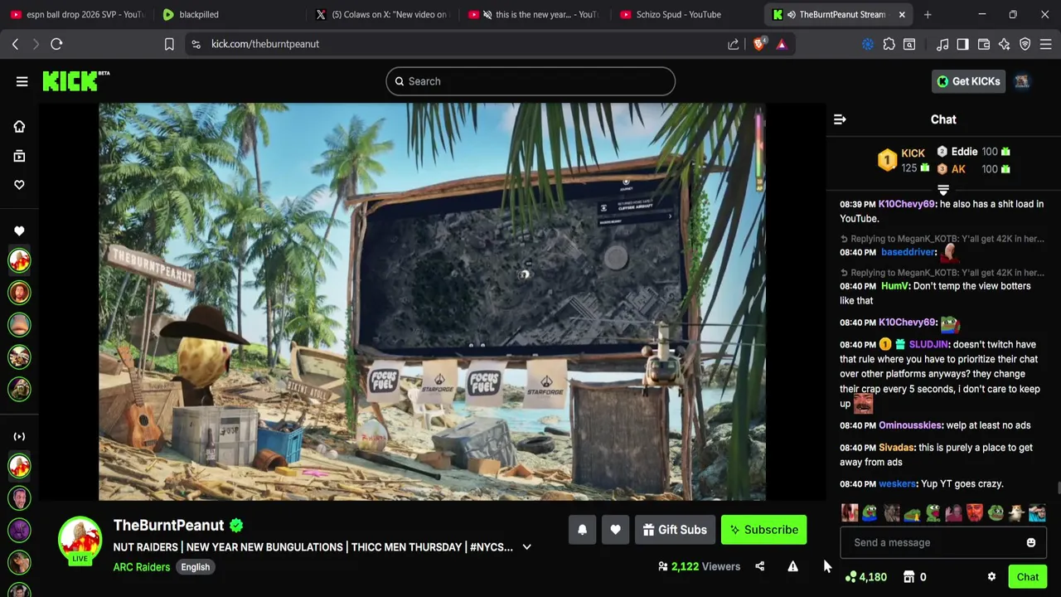Open user profile avatar menu
Viewport: 1061px width, 597px height.
(x=1022, y=81)
